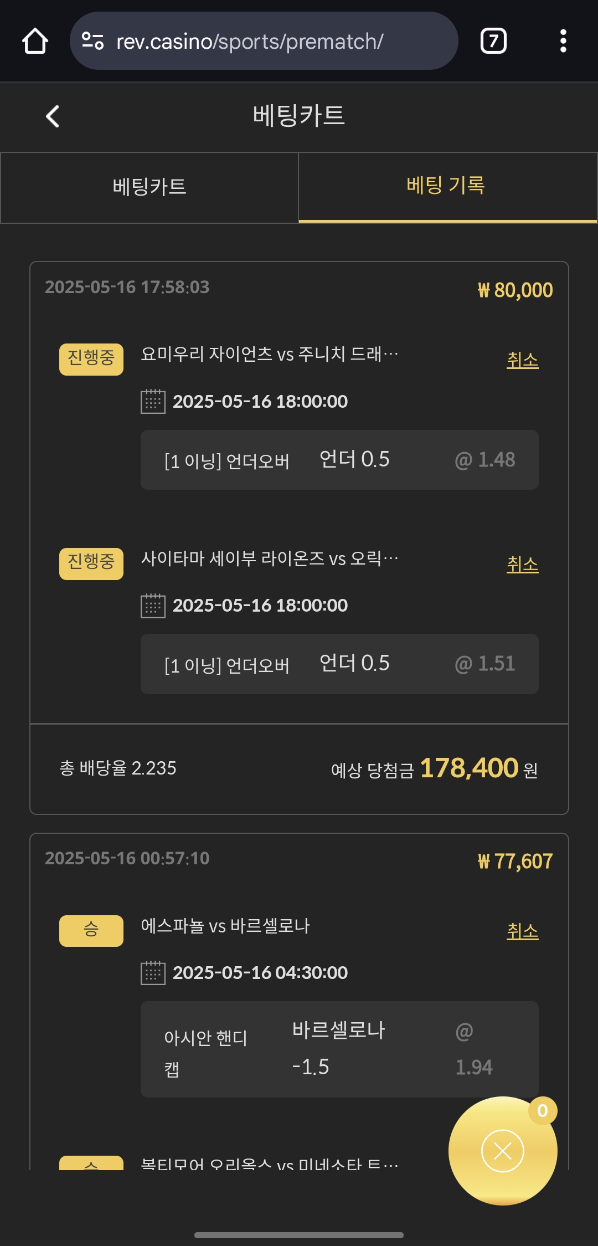
Task: Tap 진행중 status badge for Saitama match
Action: click(91, 563)
